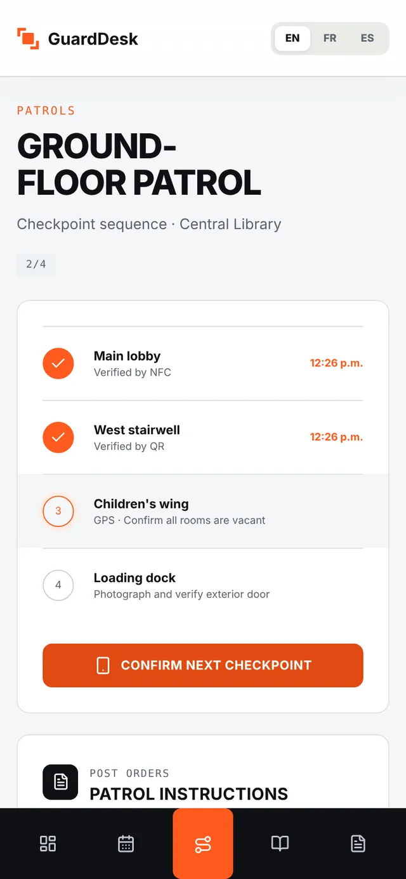Image resolution: width=406 pixels, height=879 pixels.
Task: Click the Post Orders document icon
Action: (60, 782)
